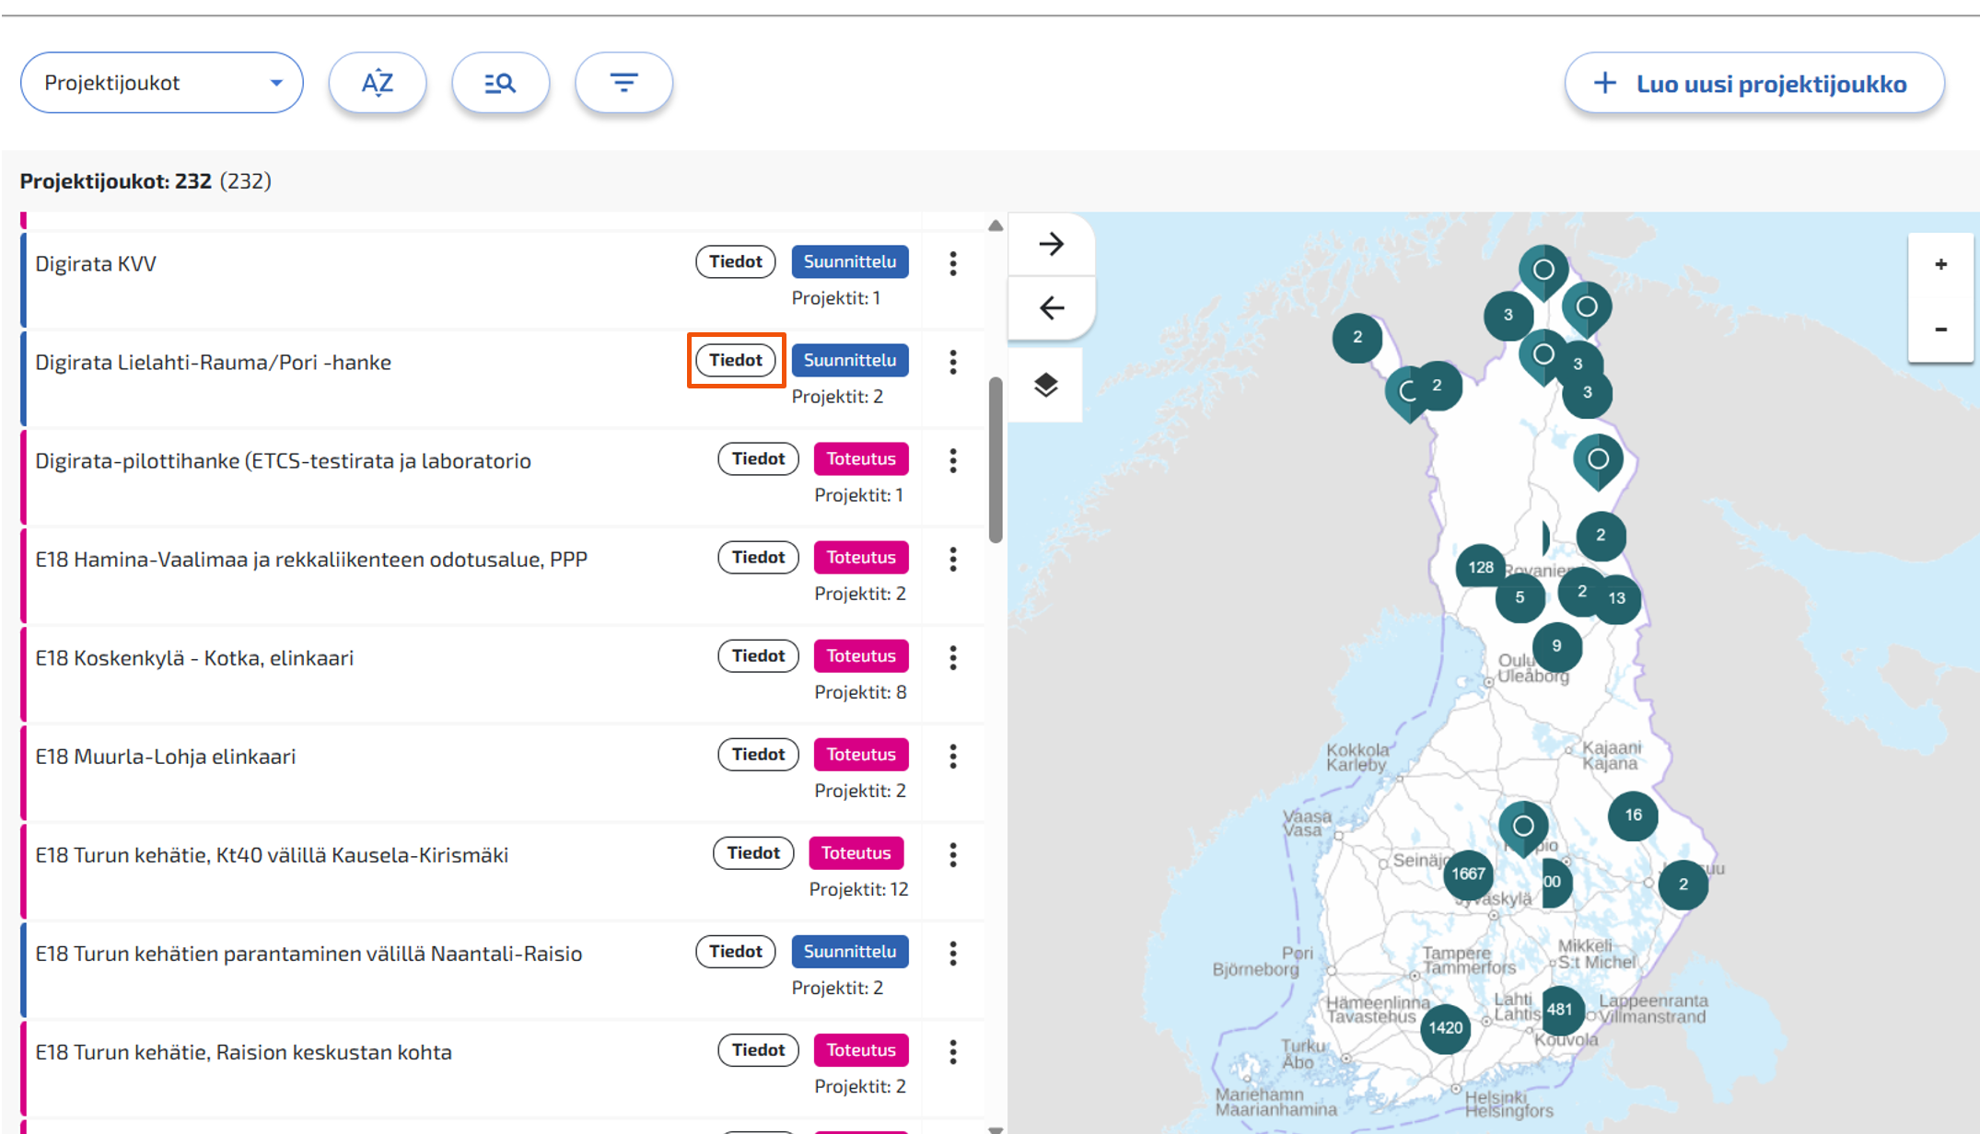This screenshot has width=1980, height=1134.
Task: Click Toteutus badge on E18 Muurla-Lohja
Action: tap(861, 754)
